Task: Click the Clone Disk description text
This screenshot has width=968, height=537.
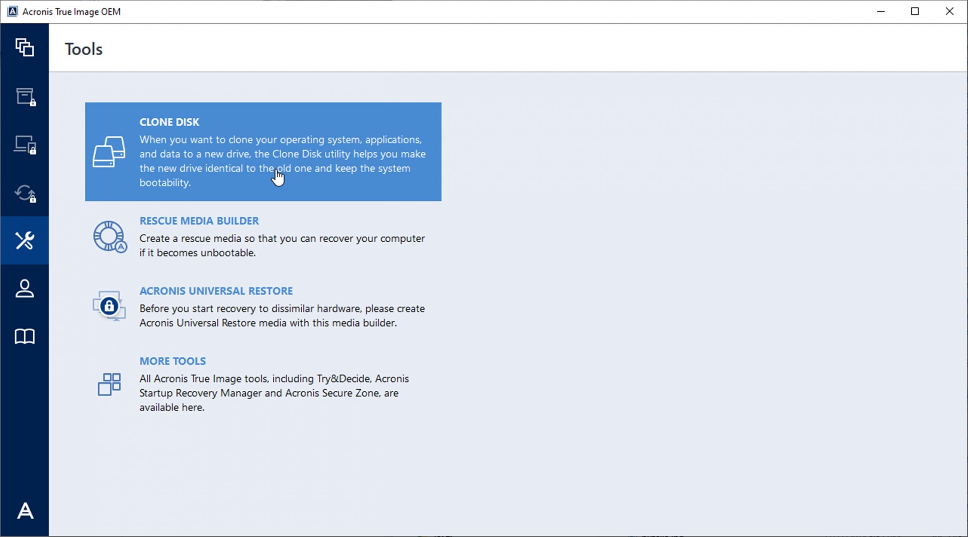Action: (282, 161)
